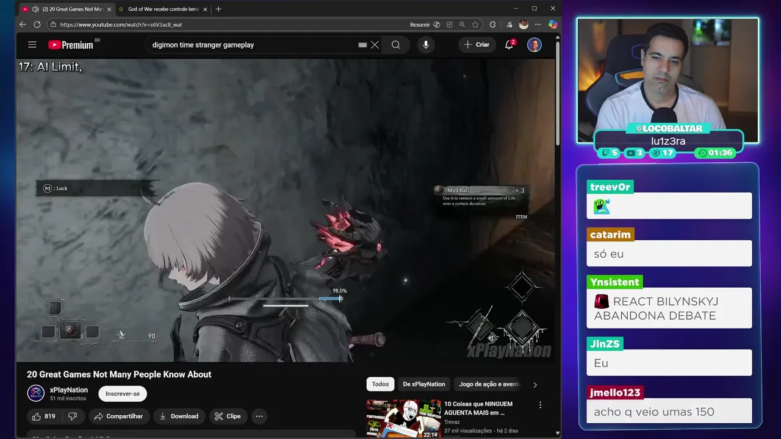781x439 pixels.
Task: Open the browser profile picture
Action: click(x=524, y=24)
